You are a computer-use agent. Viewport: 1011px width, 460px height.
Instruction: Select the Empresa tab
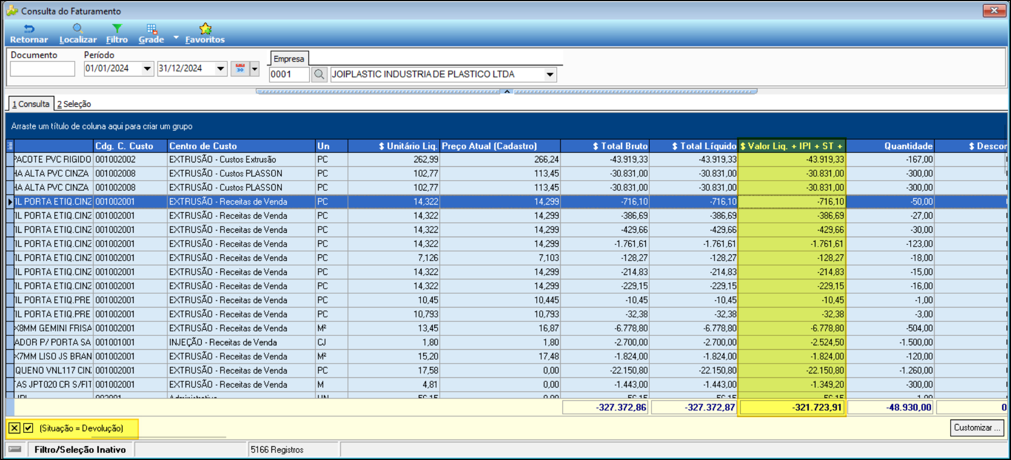coord(289,59)
